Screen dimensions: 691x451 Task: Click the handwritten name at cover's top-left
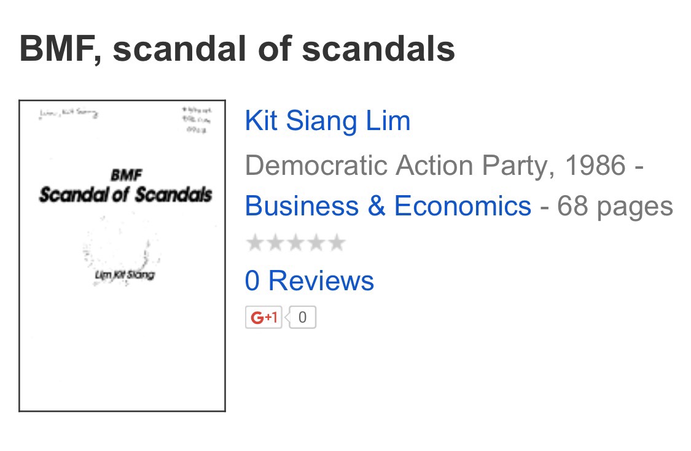tap(68, 114)
